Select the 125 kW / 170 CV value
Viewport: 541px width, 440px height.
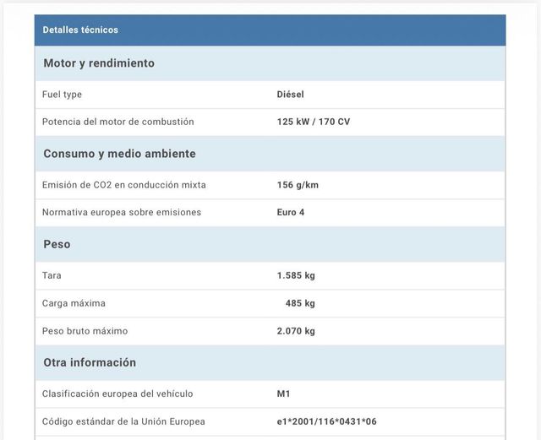coord(313,122)
